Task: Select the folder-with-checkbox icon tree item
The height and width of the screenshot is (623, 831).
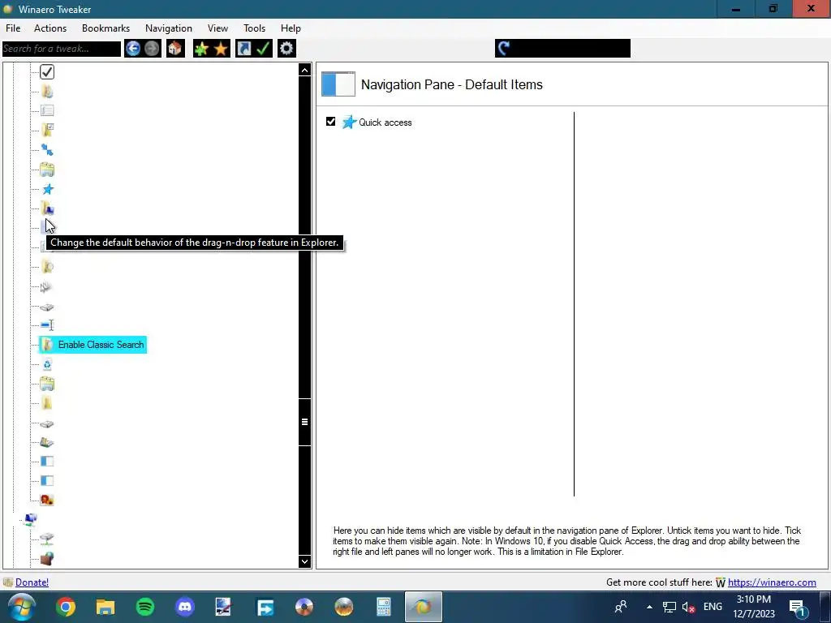Action: coord(47,130)
